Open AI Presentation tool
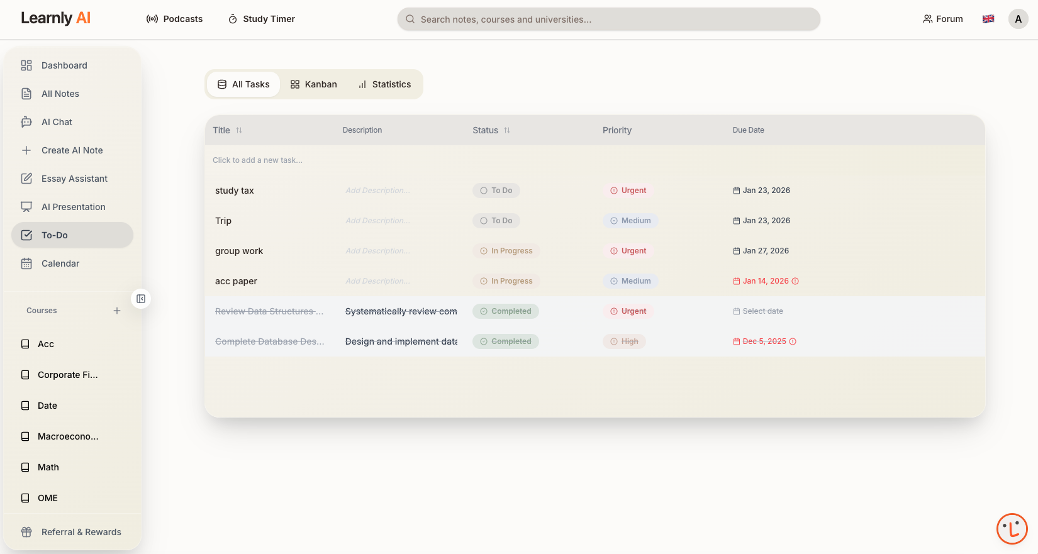 click(72, 207)
